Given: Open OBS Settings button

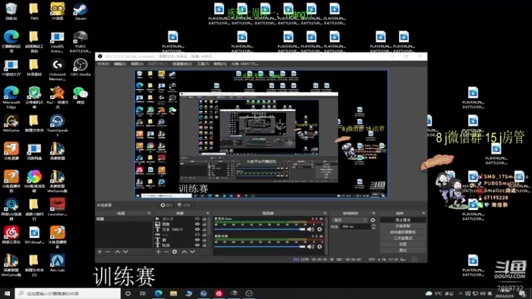Looking at the screenshot, I should [x=403, y=244].
